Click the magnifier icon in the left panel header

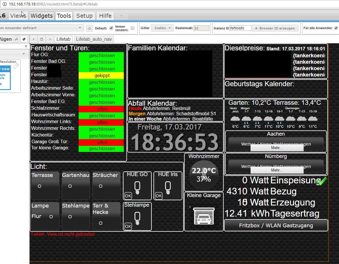pos(16,39)
